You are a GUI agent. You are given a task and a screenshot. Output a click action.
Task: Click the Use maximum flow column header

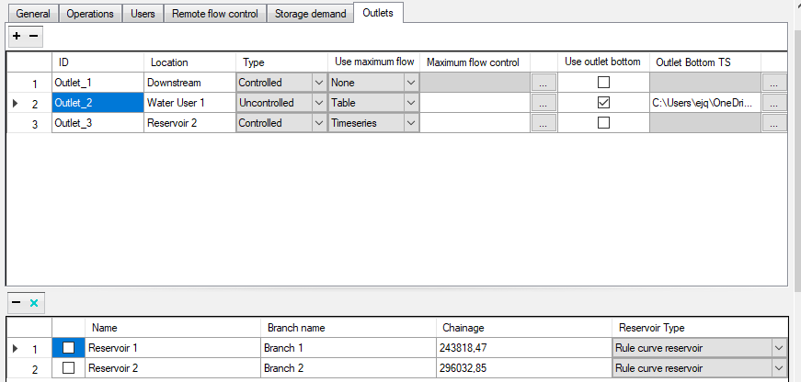point(374,62)
